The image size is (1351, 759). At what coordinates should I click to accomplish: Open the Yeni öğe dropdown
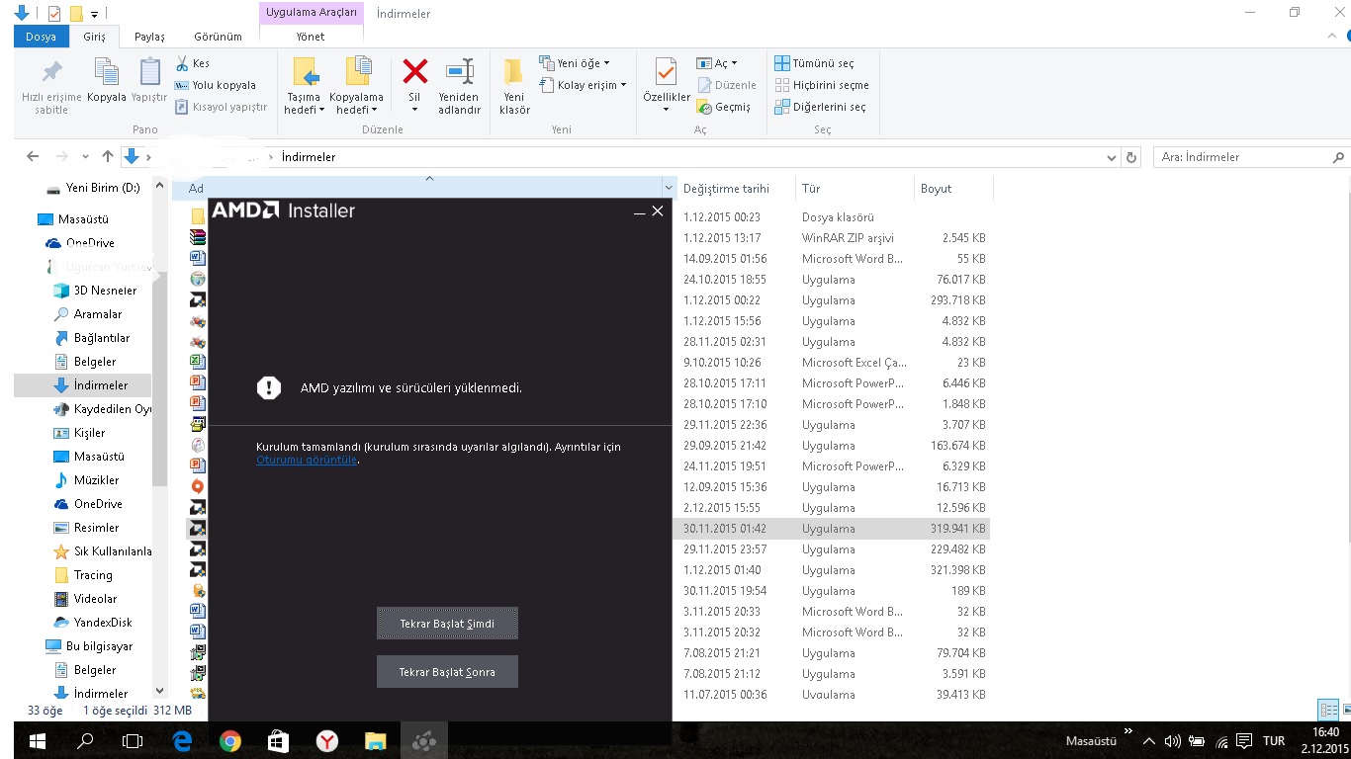575,63
